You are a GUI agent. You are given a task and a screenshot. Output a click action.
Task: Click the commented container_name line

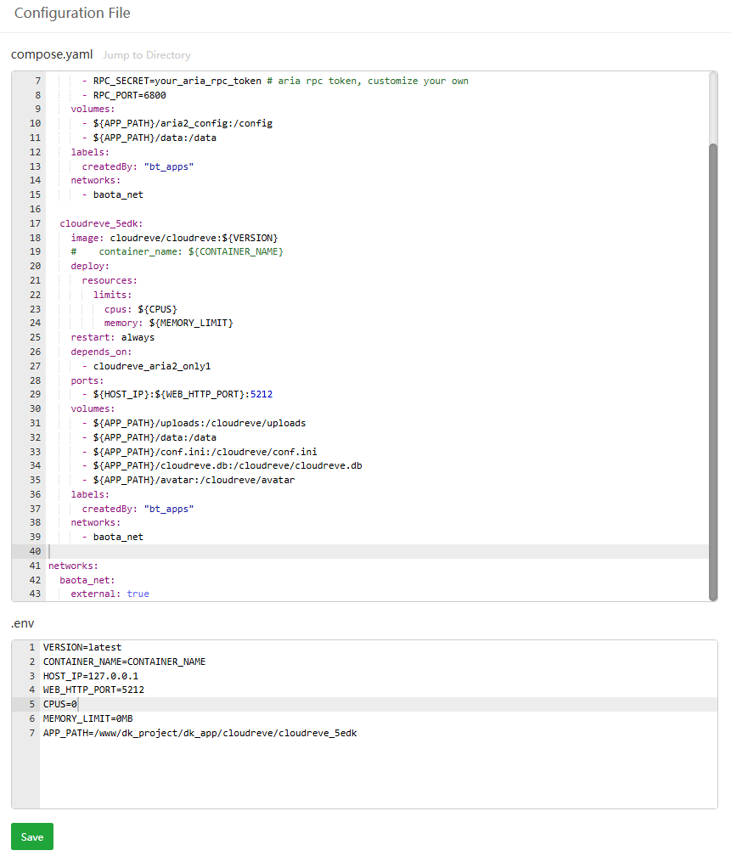pyautogui.click(x=177, y=251)
